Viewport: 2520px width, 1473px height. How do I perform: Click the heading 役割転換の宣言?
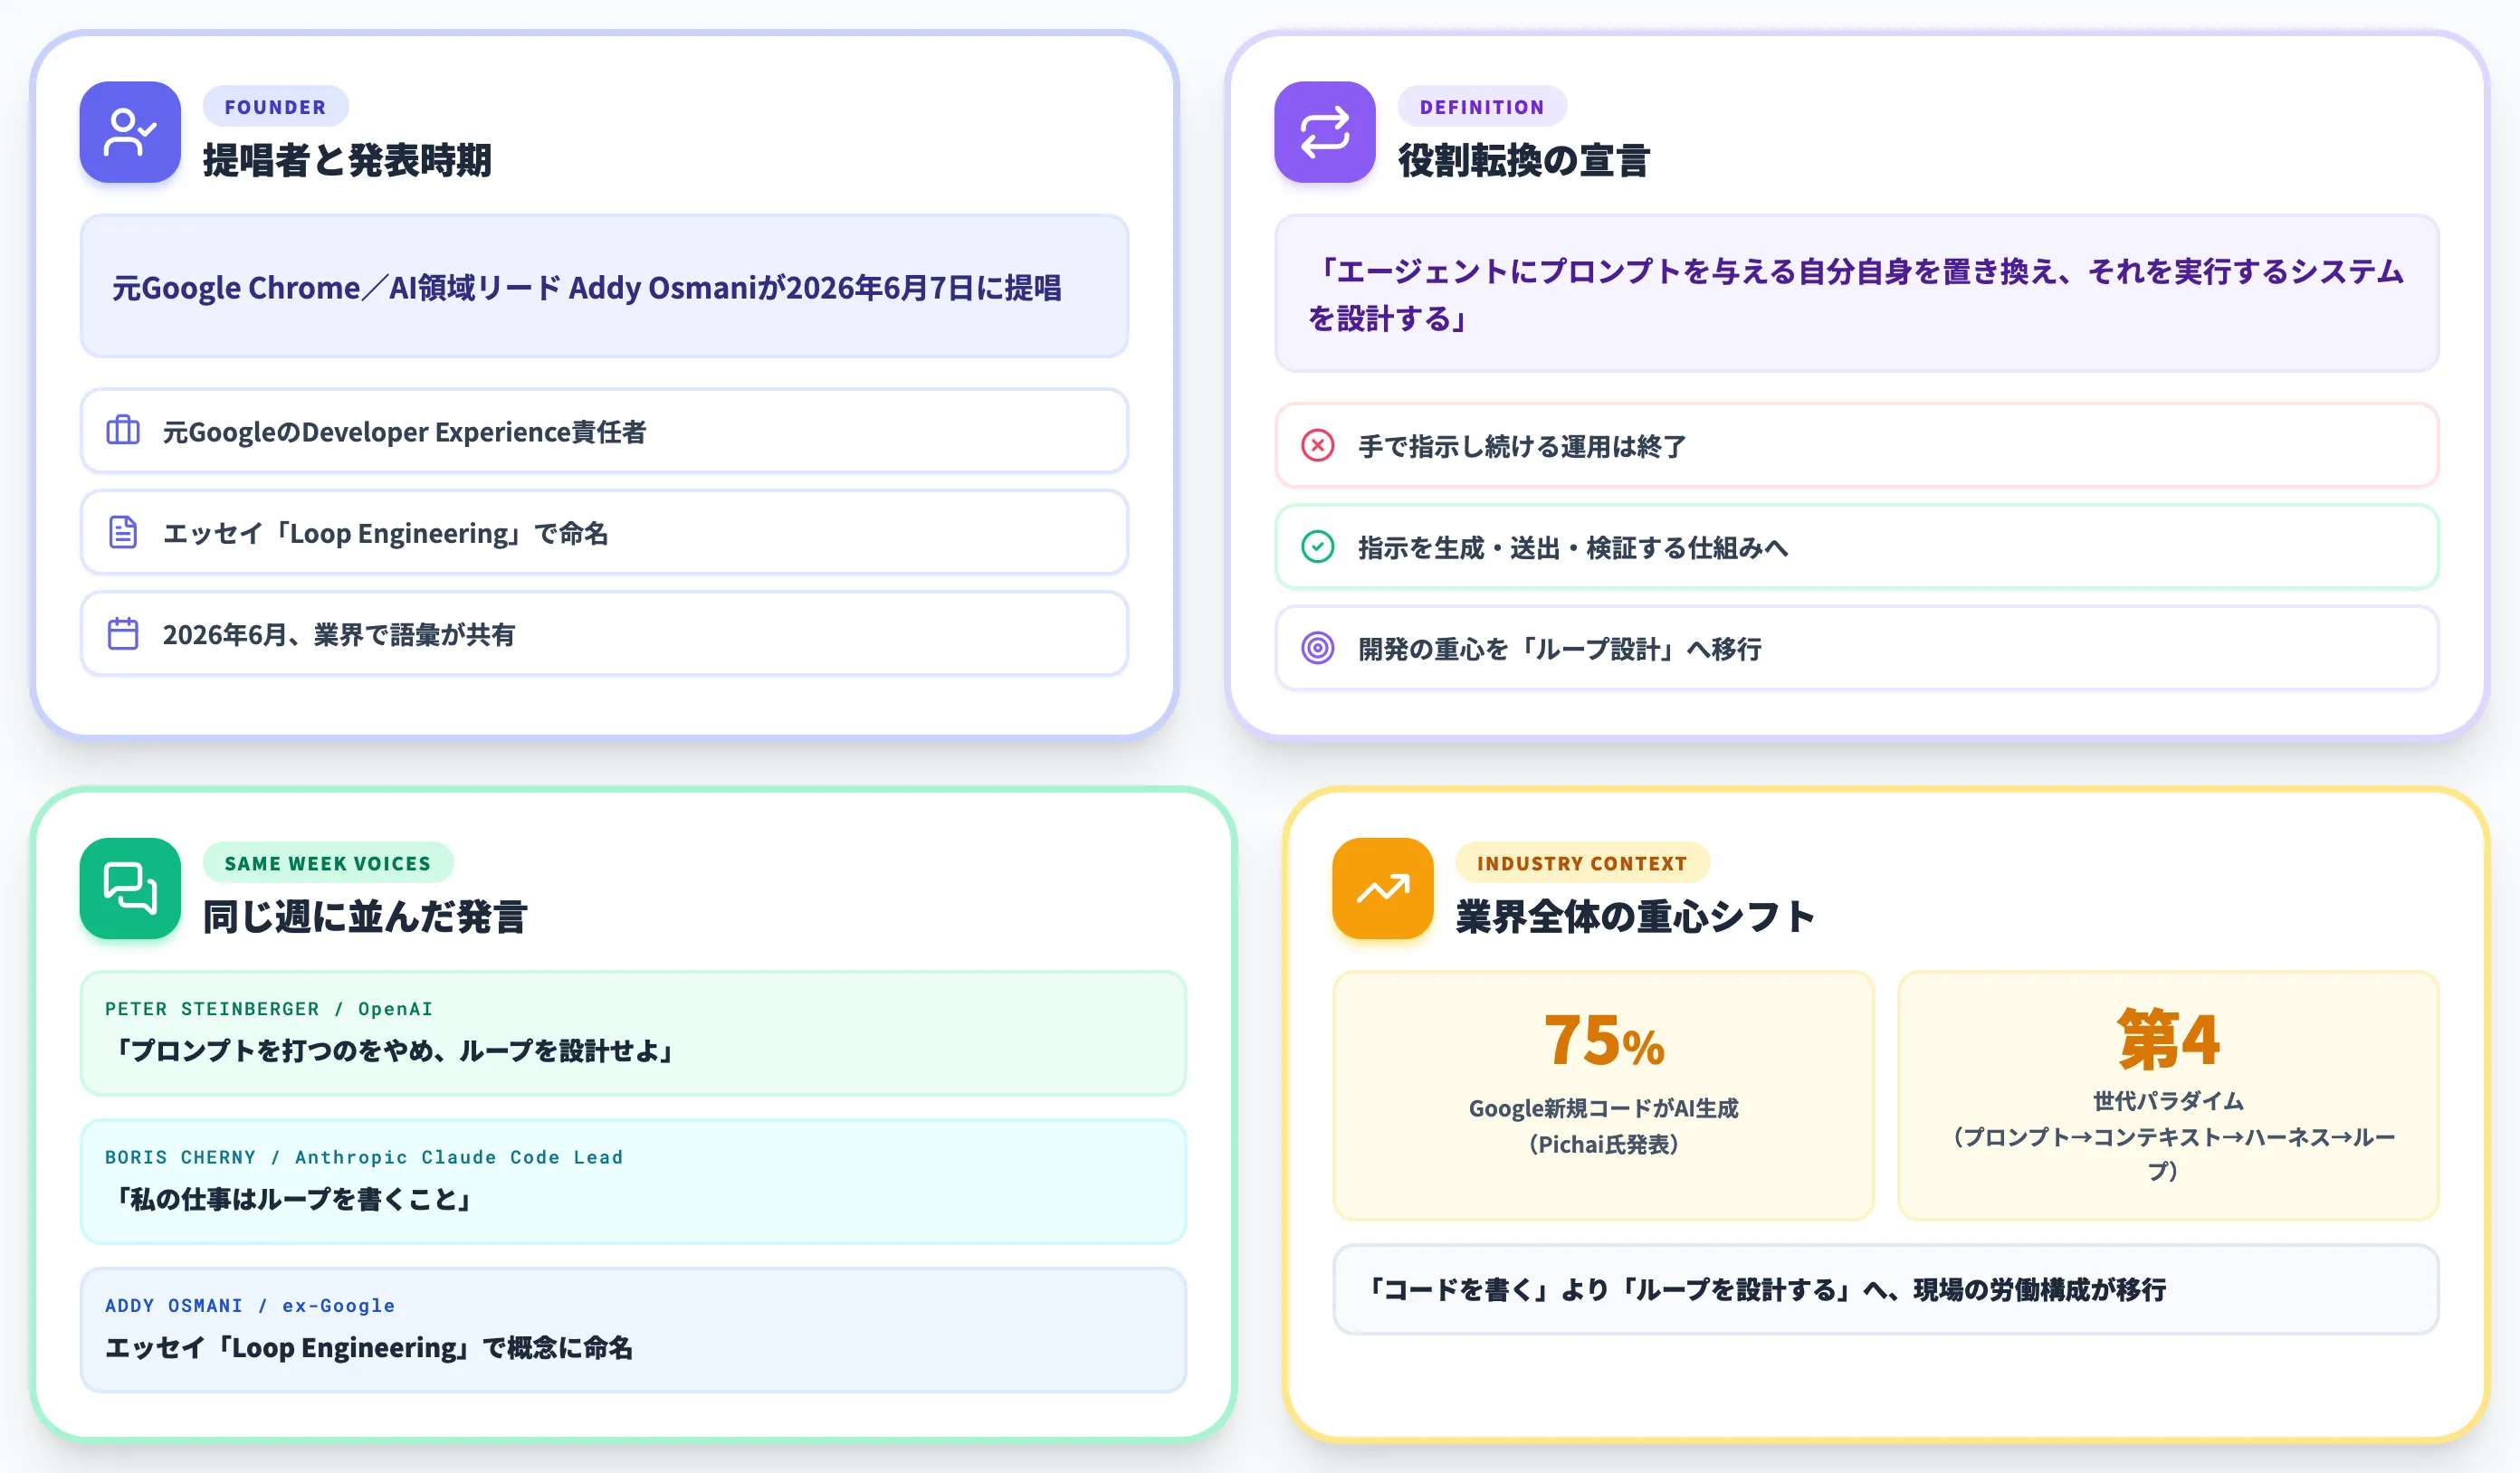pos(1523,160)
